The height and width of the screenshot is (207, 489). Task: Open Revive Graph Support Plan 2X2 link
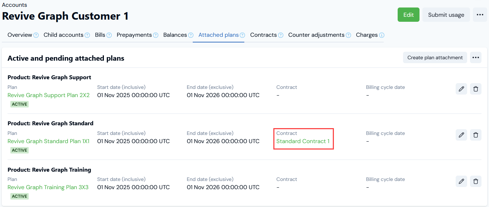point(48,95)
